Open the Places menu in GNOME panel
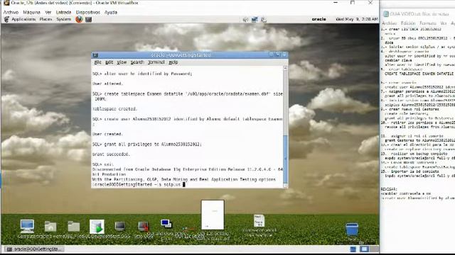The image size is (455, 255). 45,19
